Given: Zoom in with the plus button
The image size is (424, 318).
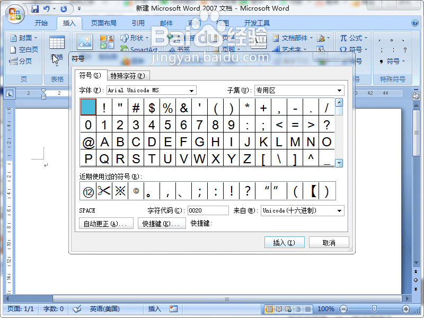Looking at the screenshot, I should 405,309.
